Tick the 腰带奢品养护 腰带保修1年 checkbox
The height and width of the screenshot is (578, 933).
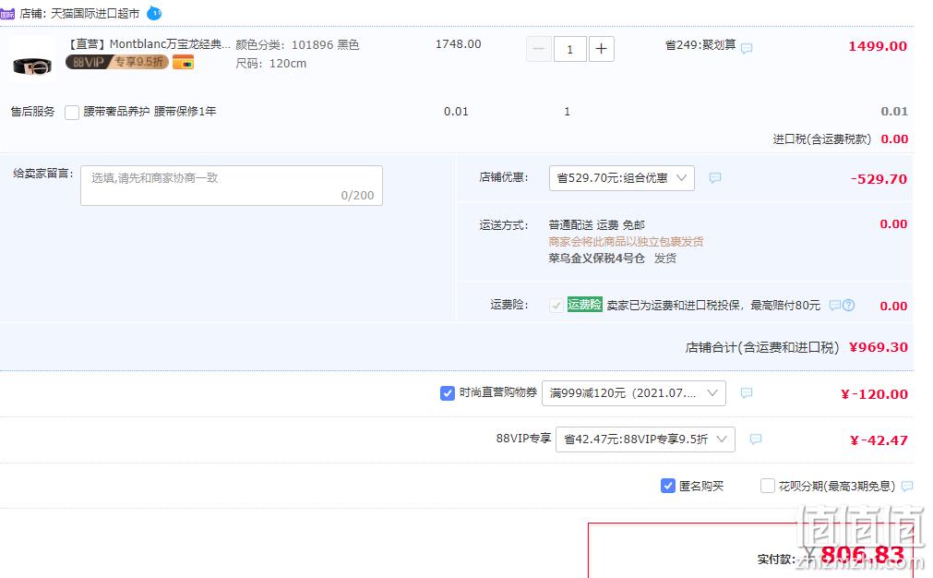point(72,112)
